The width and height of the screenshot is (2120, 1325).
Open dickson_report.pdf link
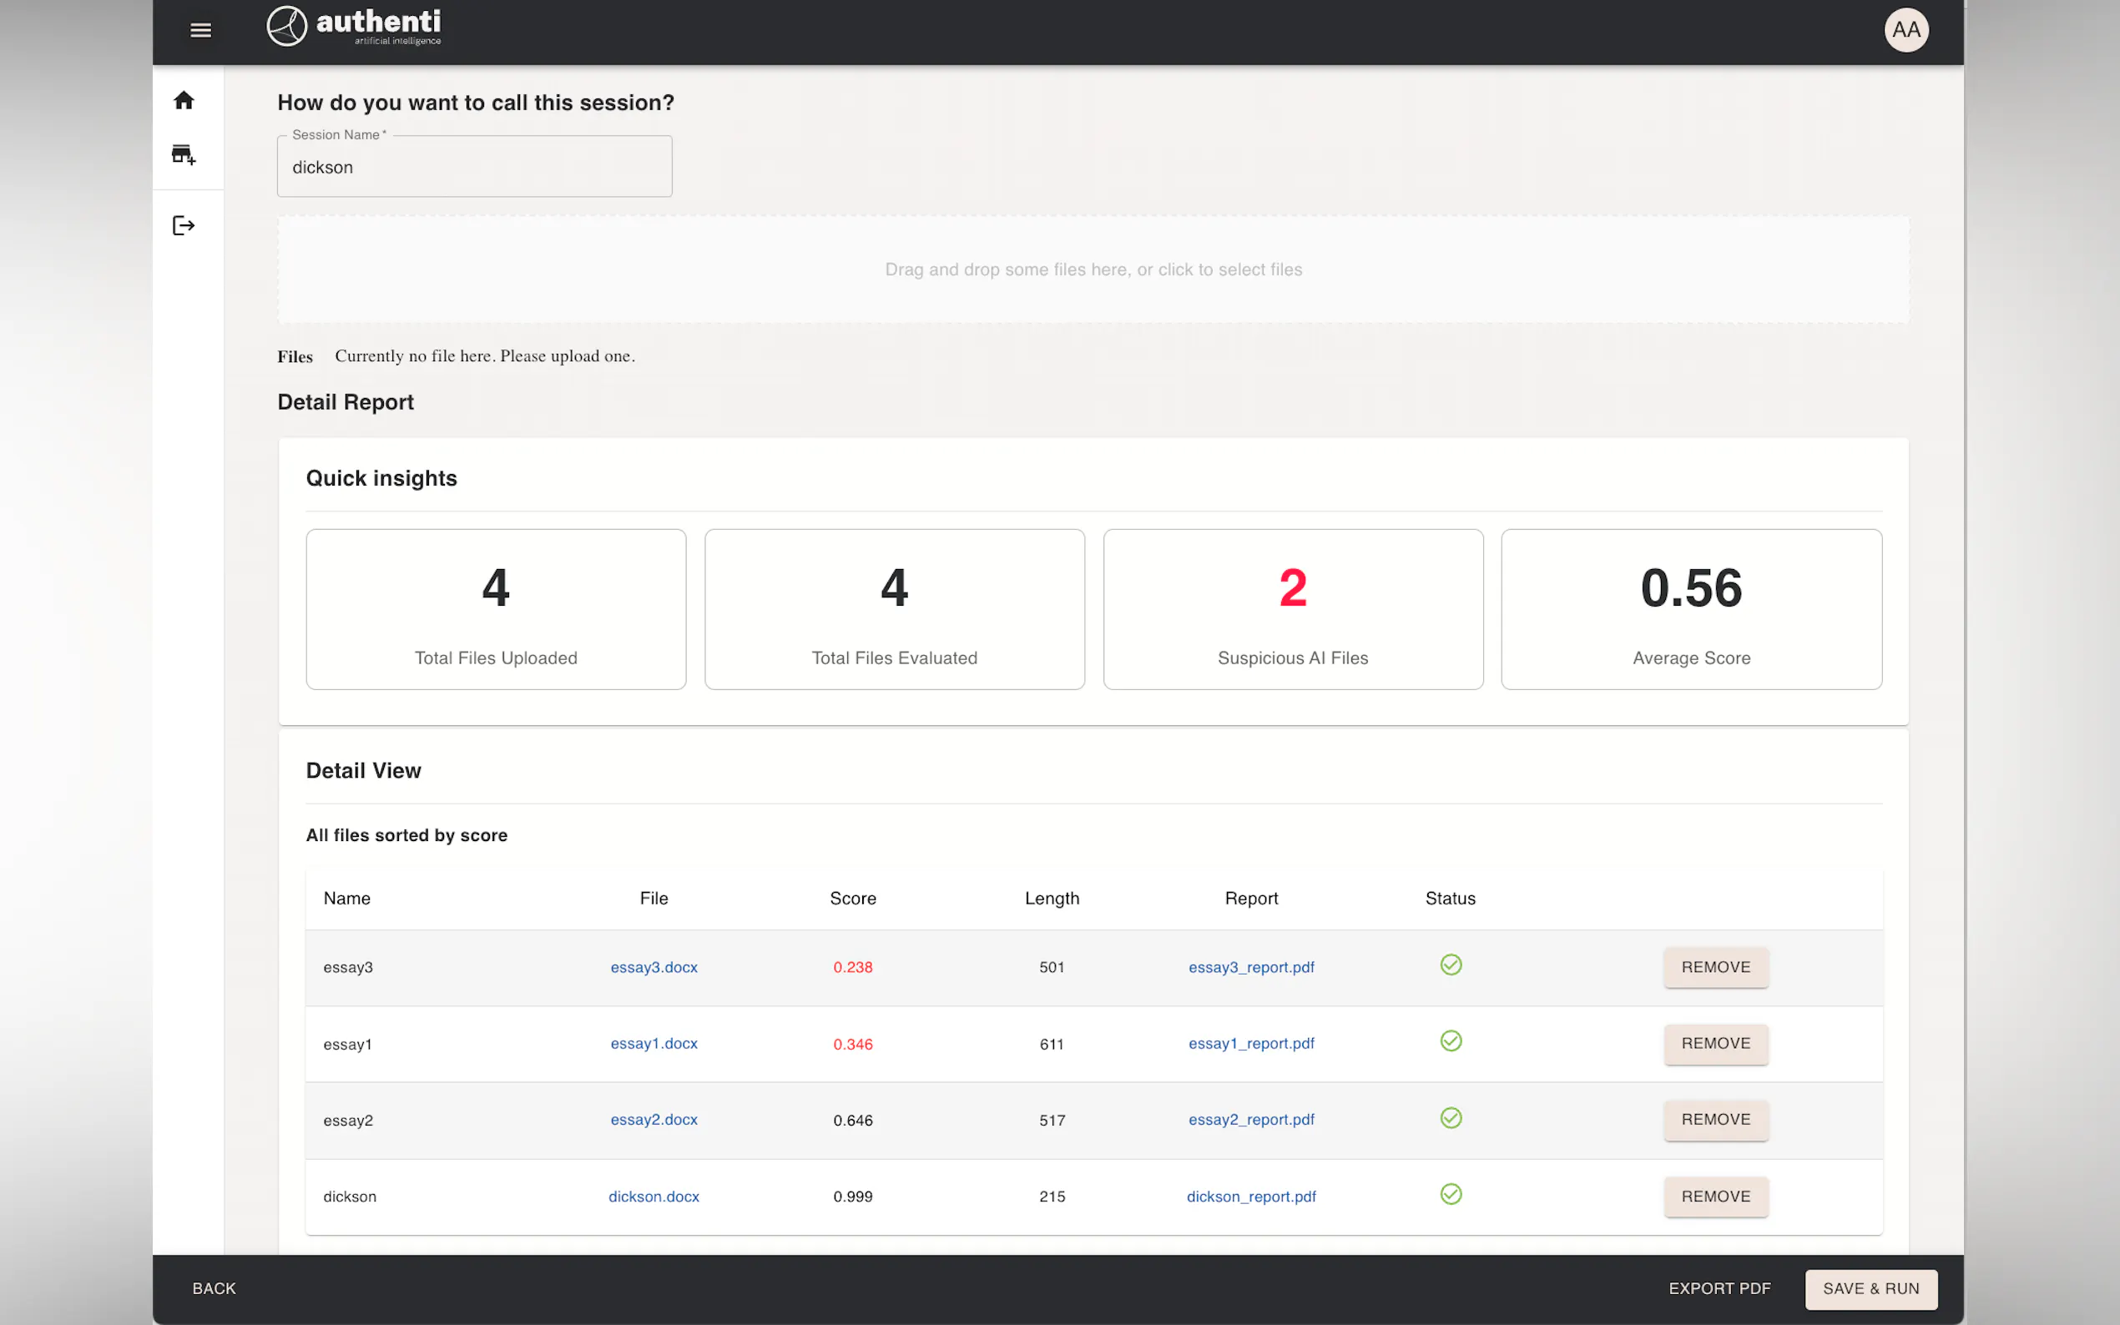click(x=1250, y=1197)
